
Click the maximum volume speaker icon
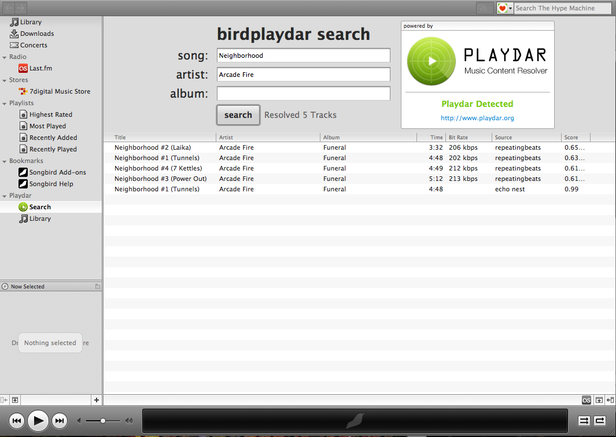click(x=129, y=421)
